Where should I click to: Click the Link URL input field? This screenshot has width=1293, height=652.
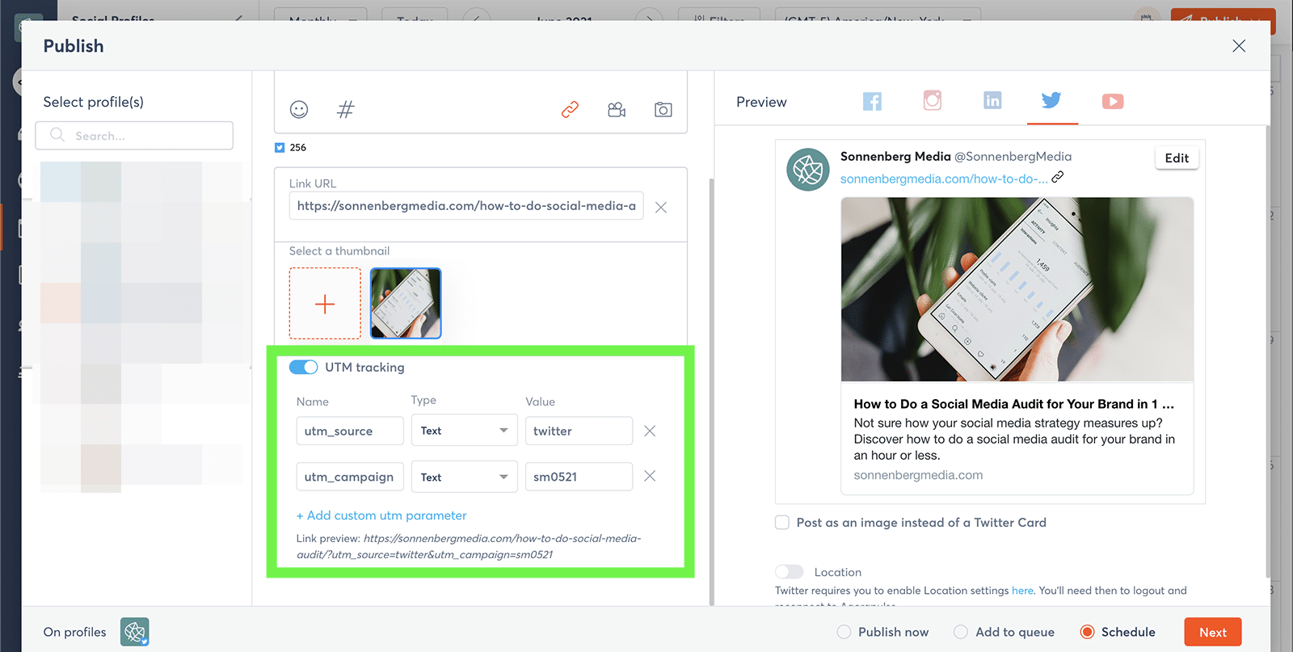pyautogui.click(x=466, y=206)
